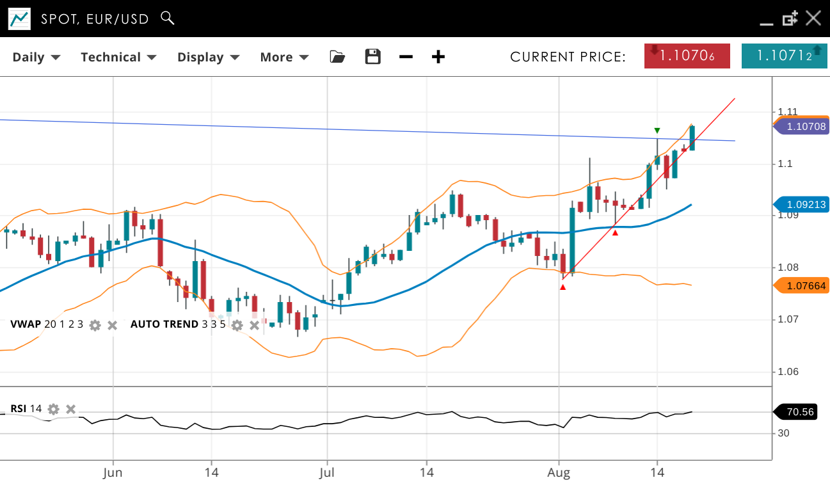Save chart using the floppy disk icon
This screenshot has height=487, width=830.
coord(372,57)
